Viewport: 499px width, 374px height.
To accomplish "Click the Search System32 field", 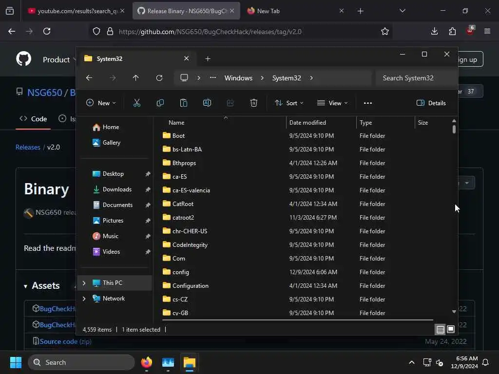I will click(416, 78).
